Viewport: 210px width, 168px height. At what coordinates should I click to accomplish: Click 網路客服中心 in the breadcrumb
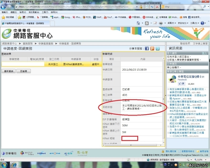(x=10, y=44)
